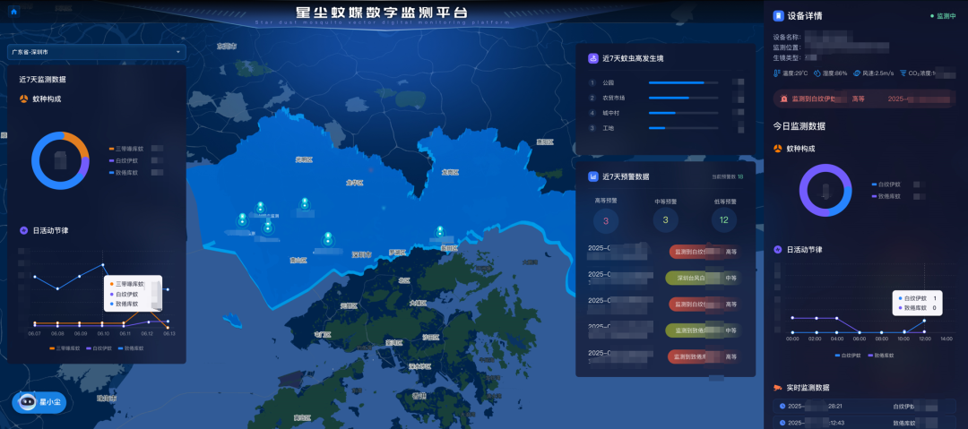The image size is (968, 429).
Task: Click the 盐田区 label on the map
Action: click(449, 247)
